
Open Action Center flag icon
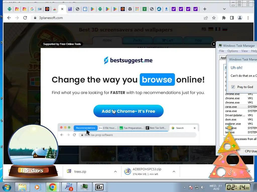[191, 187]
